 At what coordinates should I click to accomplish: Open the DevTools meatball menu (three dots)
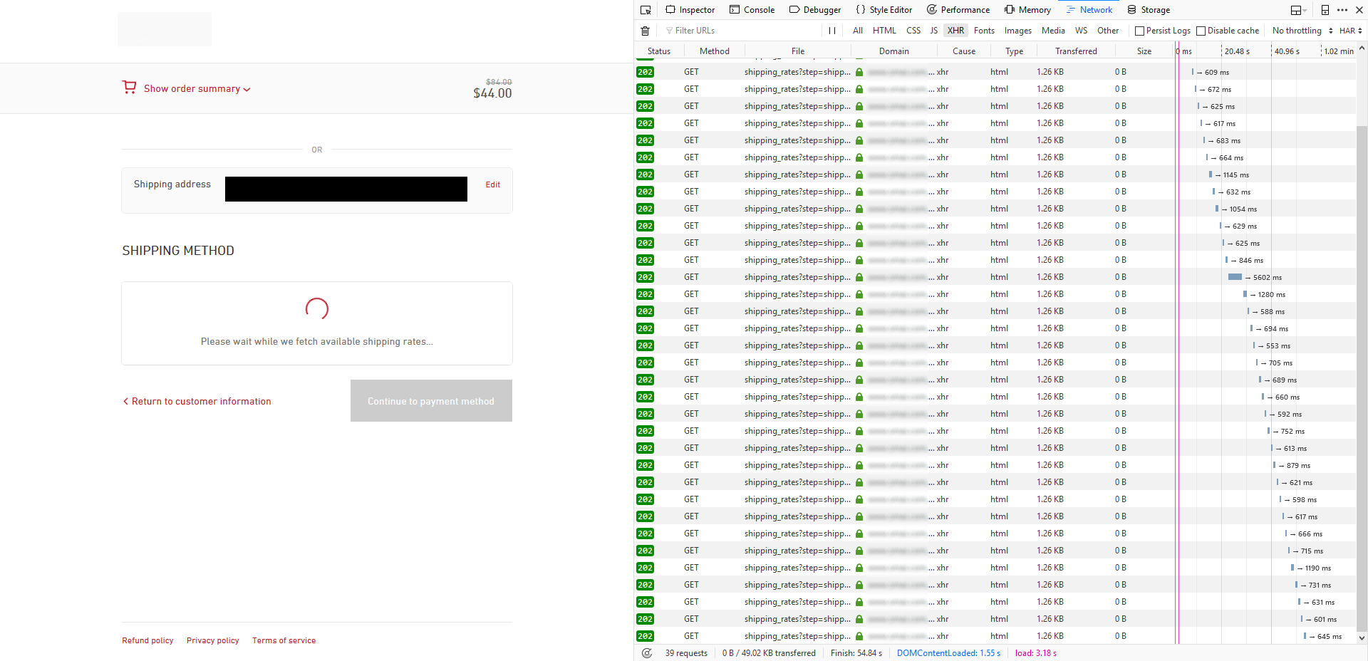1342,9
